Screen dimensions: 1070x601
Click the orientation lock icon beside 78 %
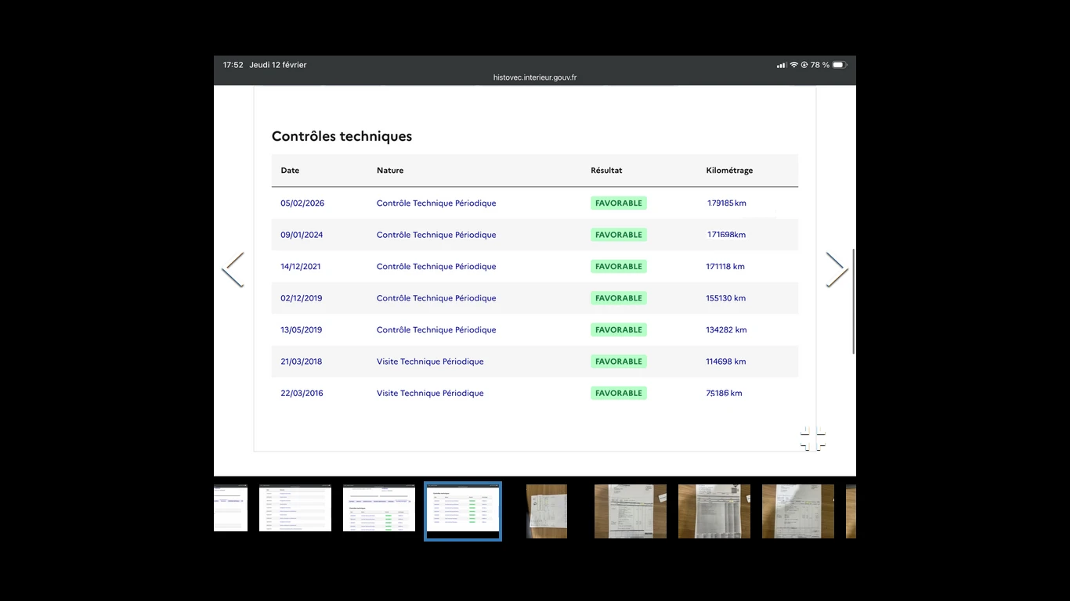tap(804, 65)
